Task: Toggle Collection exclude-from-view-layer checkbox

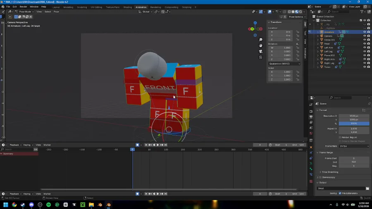Action: (361, 20)
